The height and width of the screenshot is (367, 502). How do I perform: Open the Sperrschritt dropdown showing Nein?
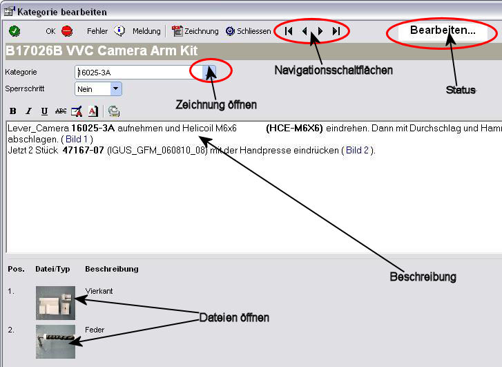coord(115,89)
